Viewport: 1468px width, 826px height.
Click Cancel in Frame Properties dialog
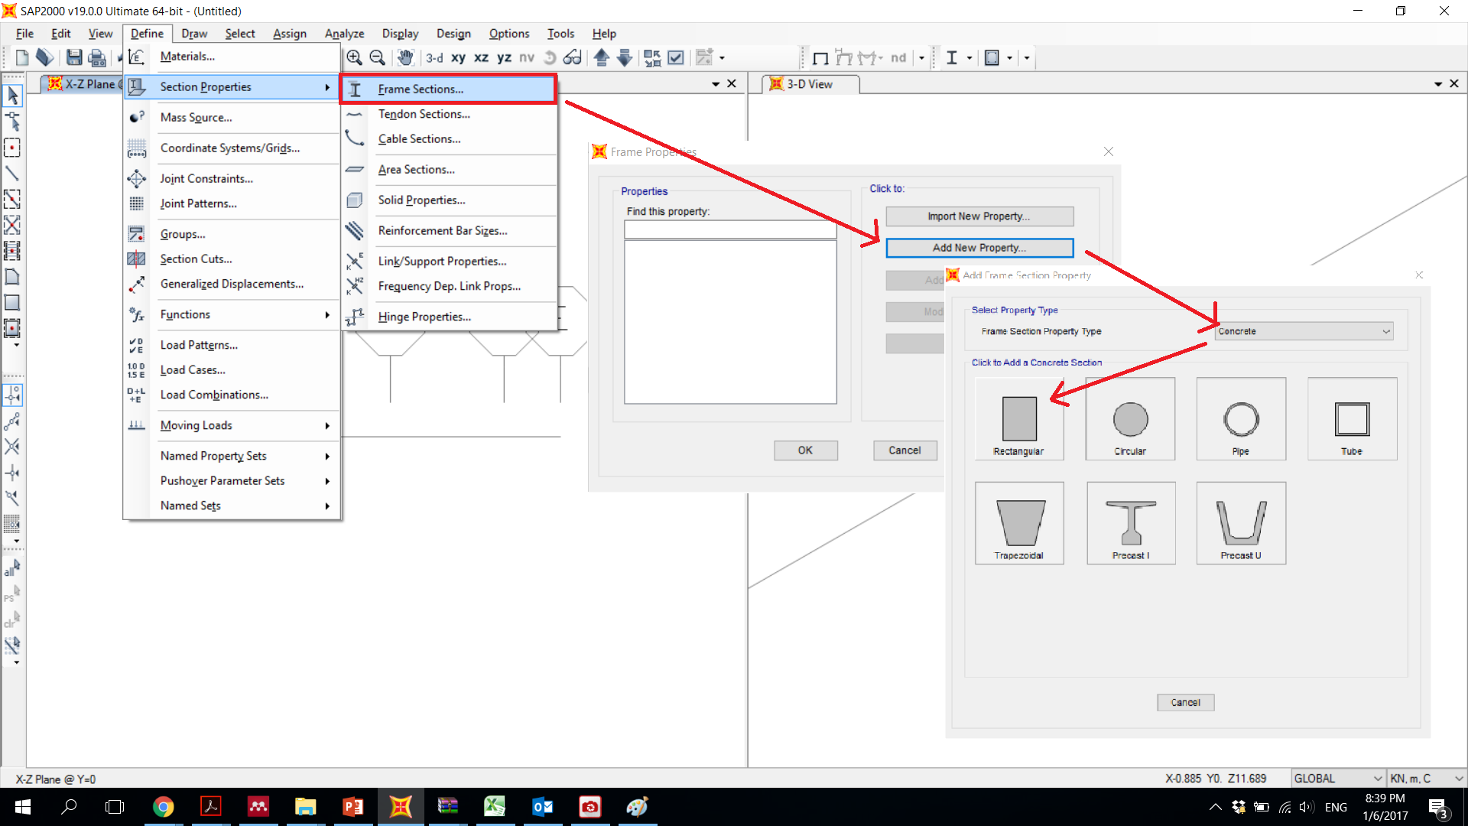905,450
